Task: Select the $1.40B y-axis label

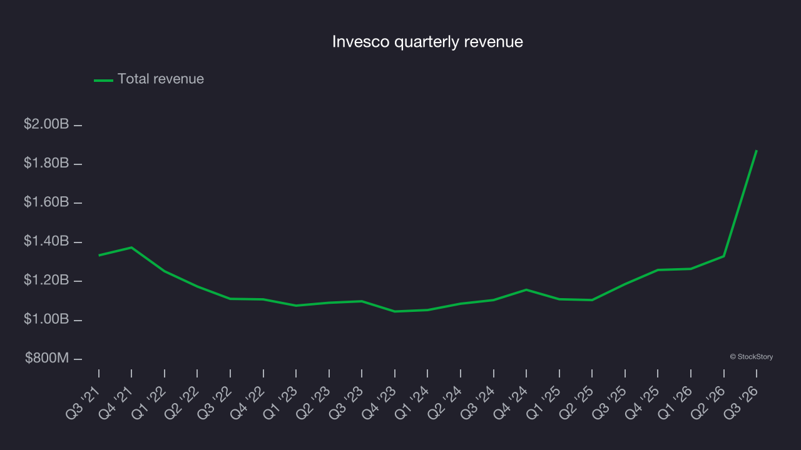Action: (x=46, y=241)
